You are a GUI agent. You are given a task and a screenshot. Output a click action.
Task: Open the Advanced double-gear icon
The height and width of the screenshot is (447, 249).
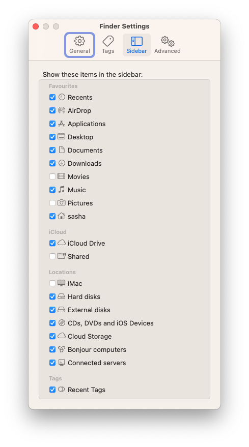[x=168, y=41]
